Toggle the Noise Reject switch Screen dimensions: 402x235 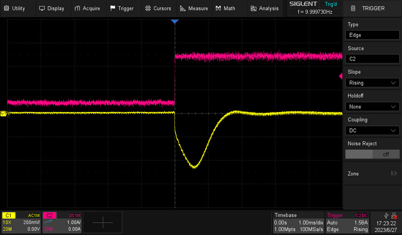tap(373, 154)
